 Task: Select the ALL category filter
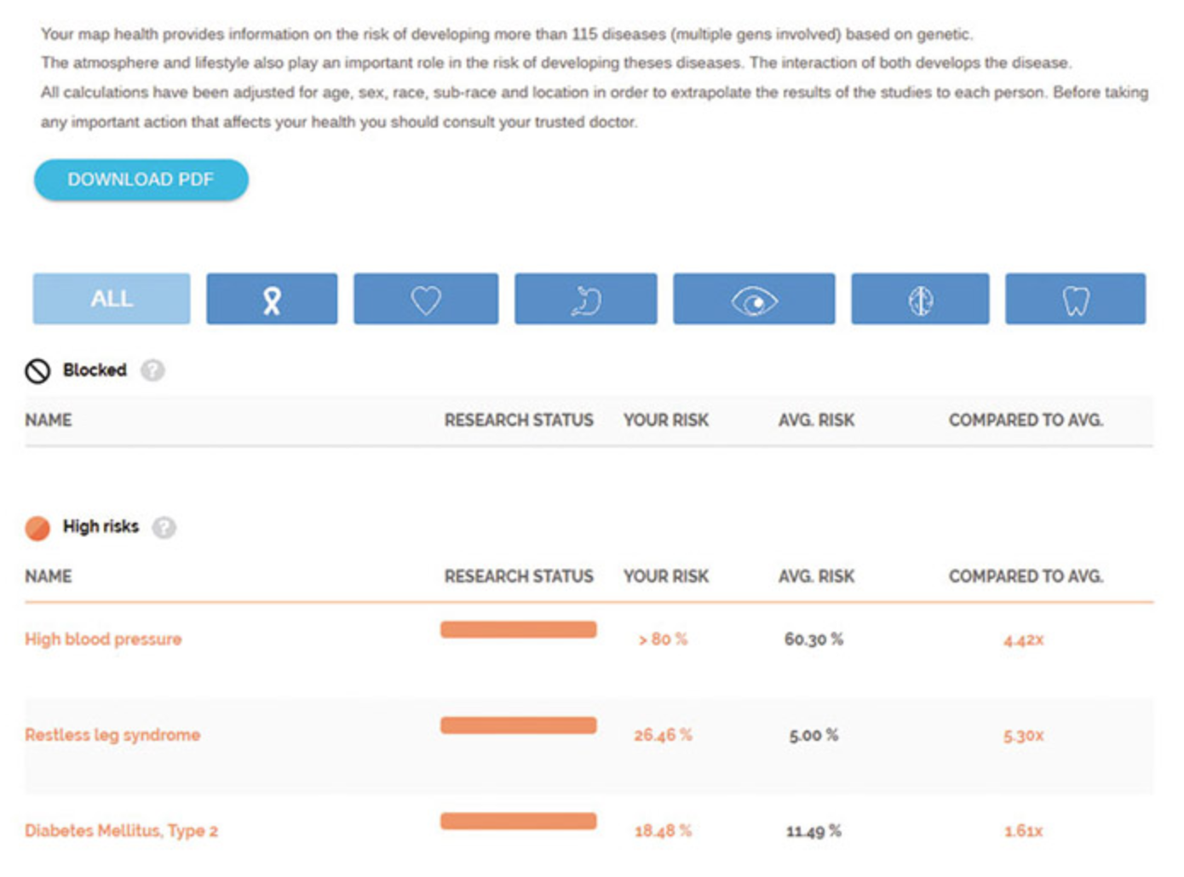pos(112,299)
